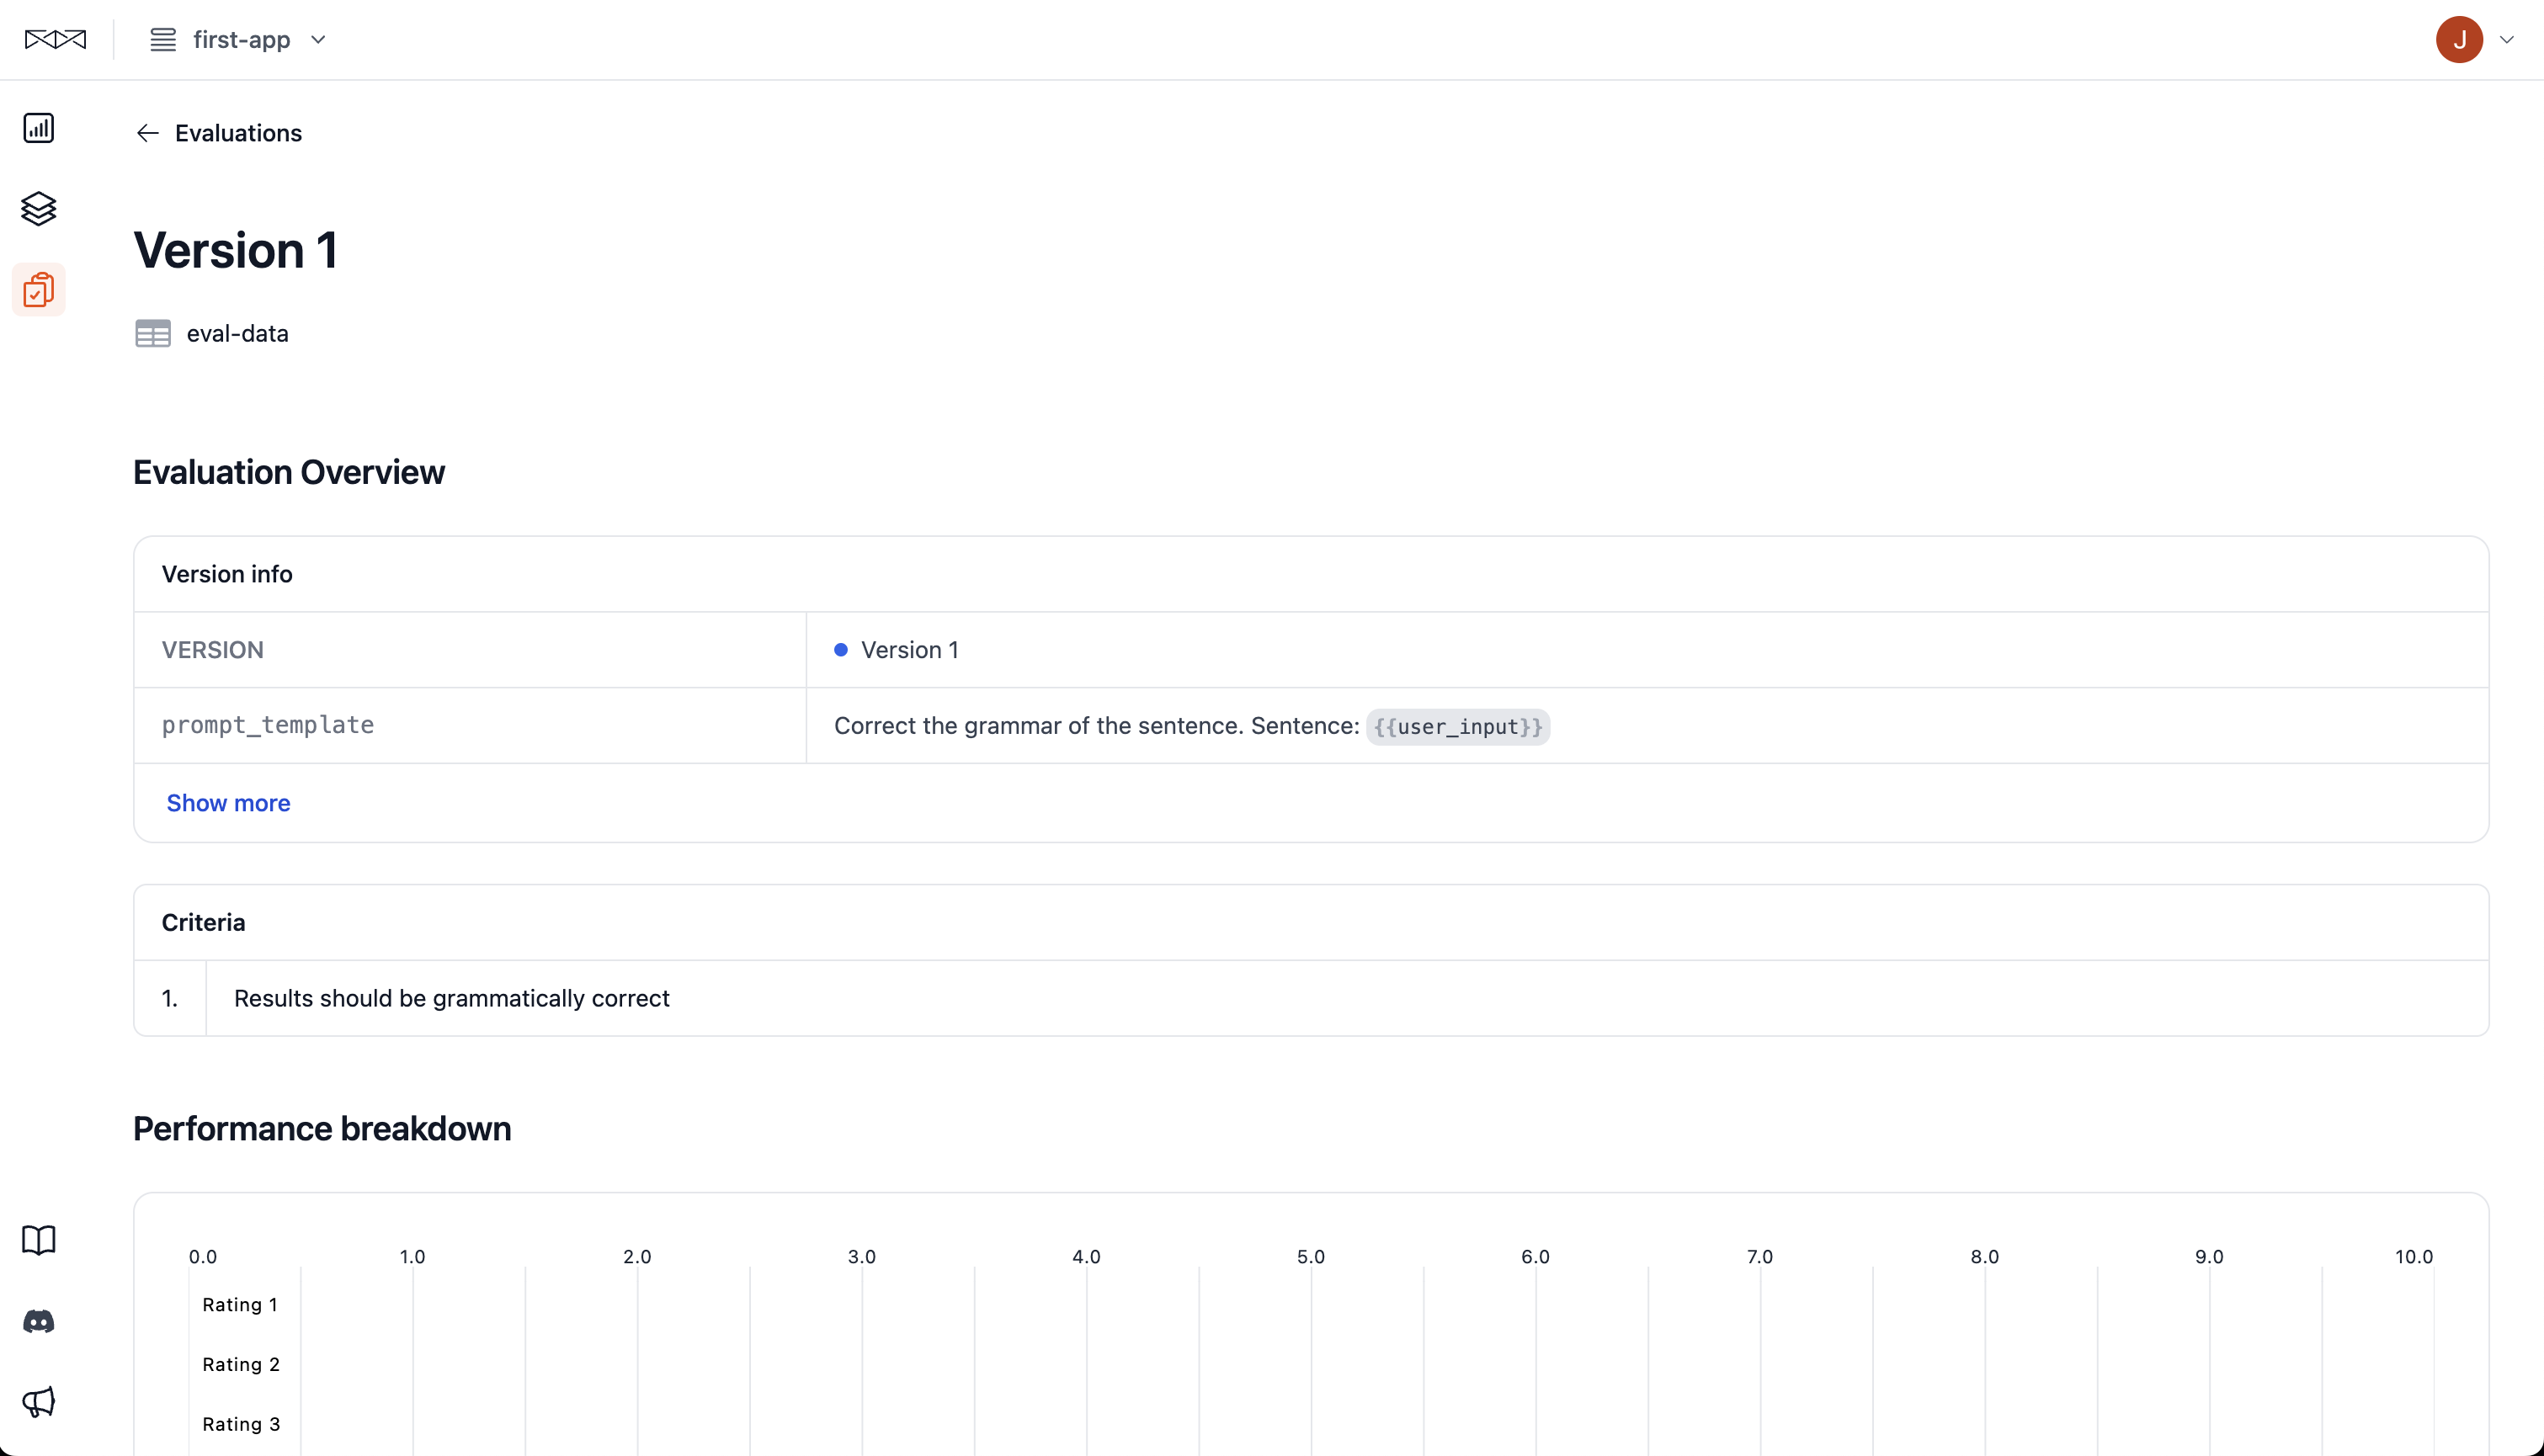Select the Rating 1 row in chart

click(x=240, y=1304)
